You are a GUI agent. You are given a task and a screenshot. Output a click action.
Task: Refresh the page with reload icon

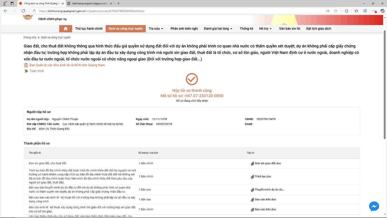(23, 11)
